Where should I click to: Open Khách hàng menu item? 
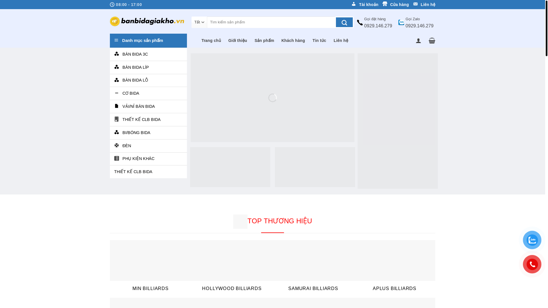293,41
